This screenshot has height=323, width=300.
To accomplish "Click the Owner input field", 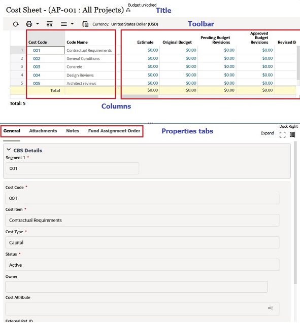I will pos(137,287).
